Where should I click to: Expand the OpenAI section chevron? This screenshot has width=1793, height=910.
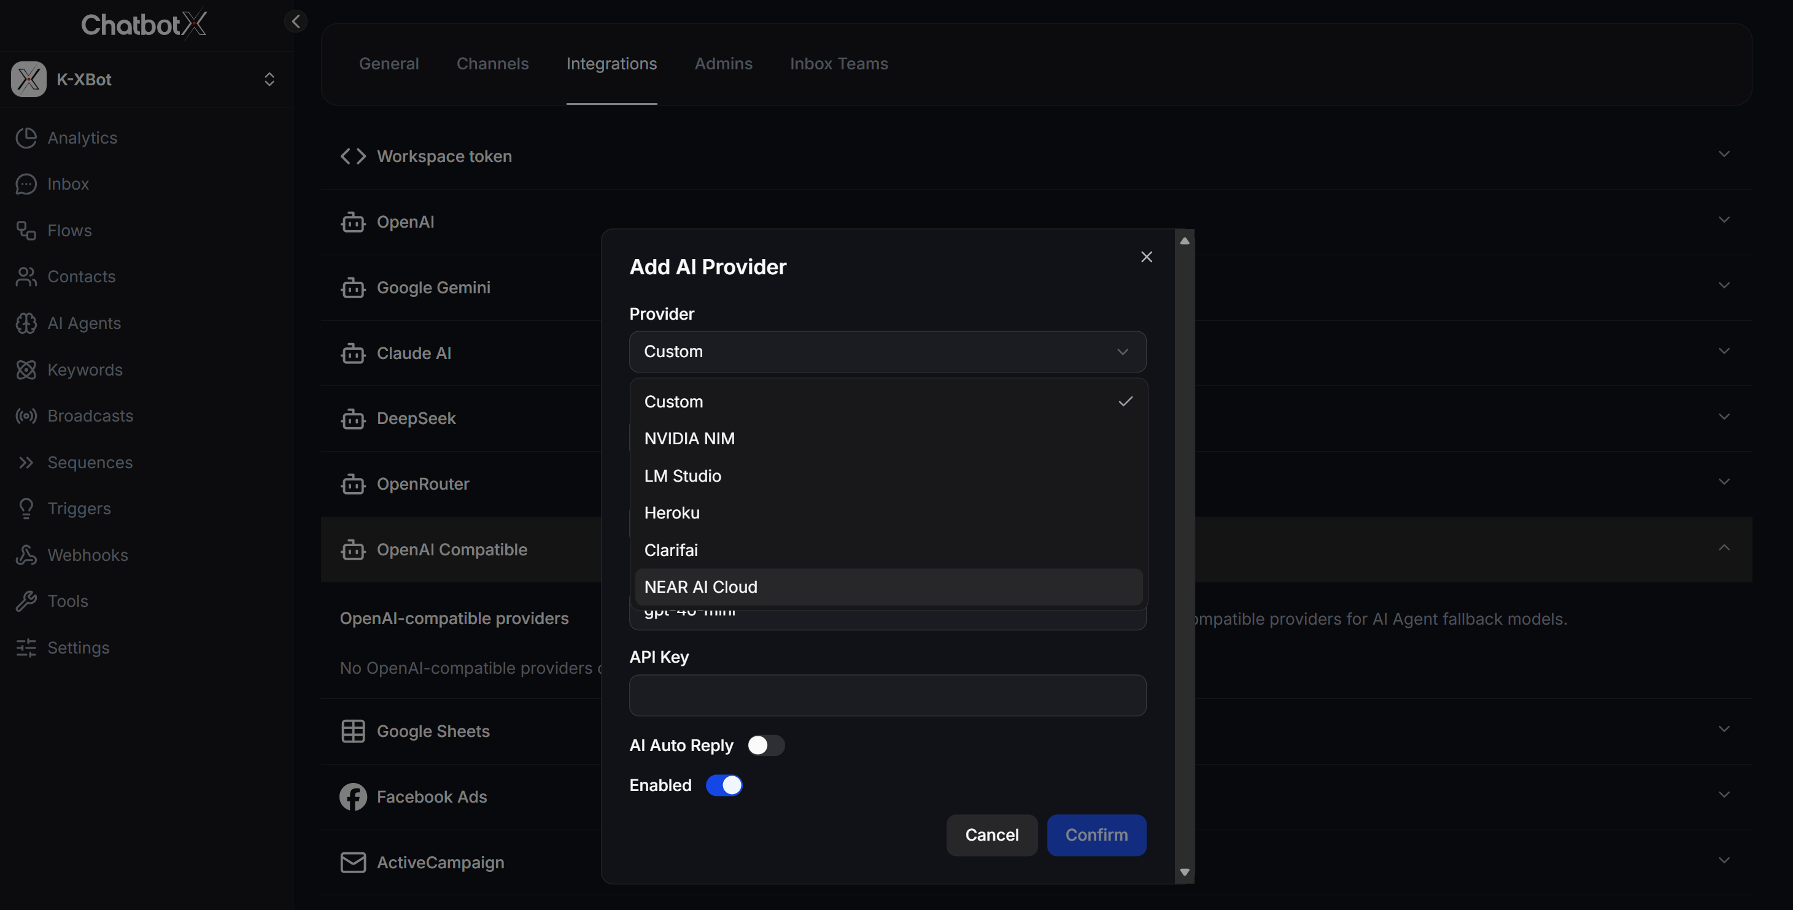click(1724, 220)
